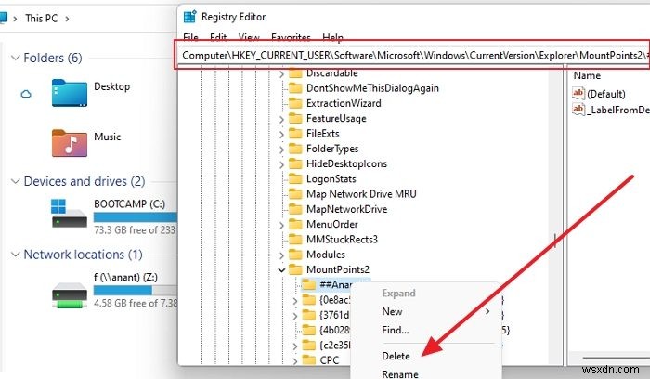Click the 'f (\\anant) (Z:)' drive label
The width and height of the screenshot is (650, 379).
(125, 277)
